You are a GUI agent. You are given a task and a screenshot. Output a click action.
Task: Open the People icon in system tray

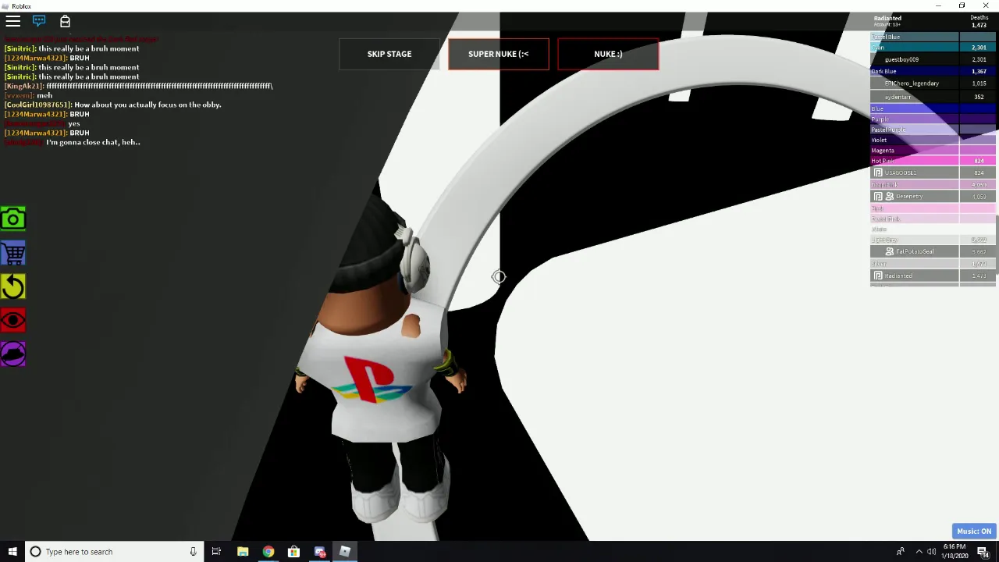coord(900,552)
